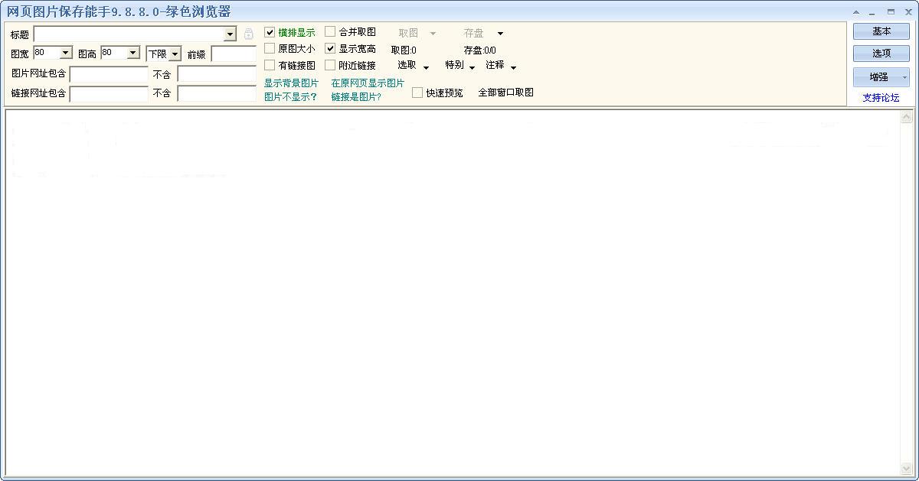Open the 图宽 width dropdown
This screenshot has width=919, height=481.
65,53
